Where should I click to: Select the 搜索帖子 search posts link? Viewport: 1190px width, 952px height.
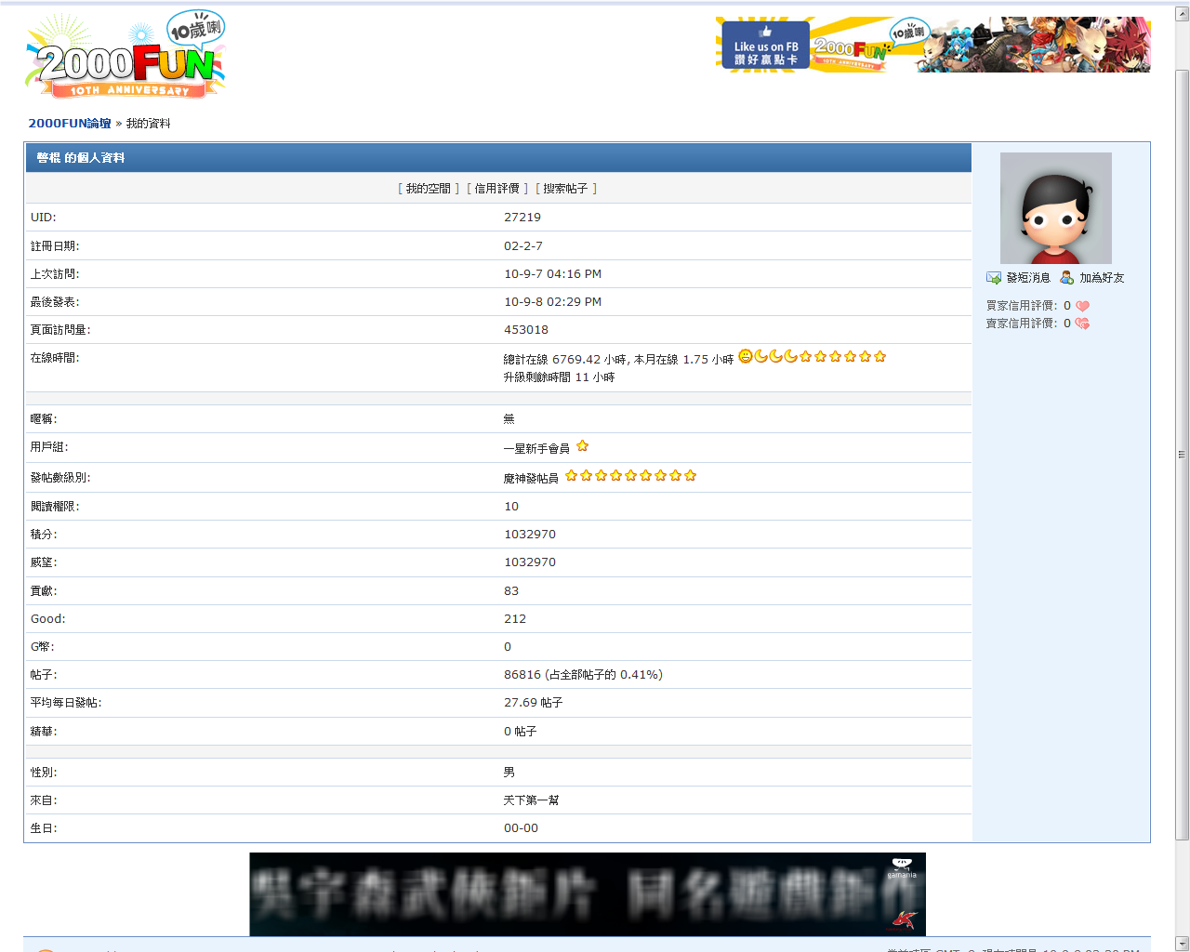(x=565, y=189)
